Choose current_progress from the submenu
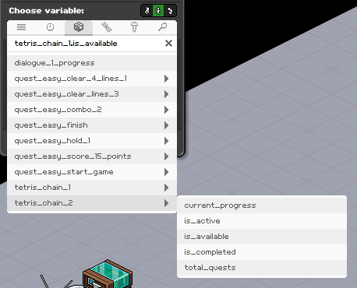Screen dimensions: 357x288 tap(262, 205)
